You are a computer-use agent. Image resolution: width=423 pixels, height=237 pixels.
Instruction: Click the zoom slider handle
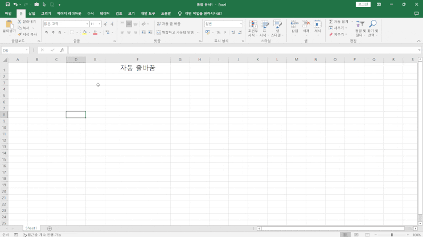[x=392, y=235]
